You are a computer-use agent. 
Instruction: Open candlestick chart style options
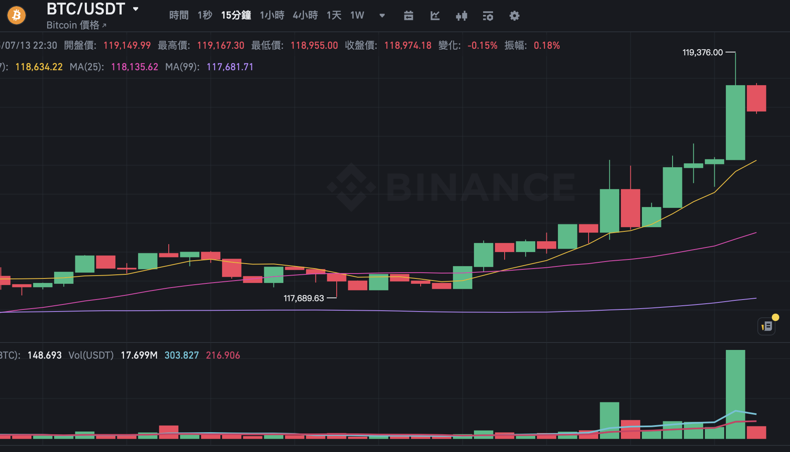point(461,16)
